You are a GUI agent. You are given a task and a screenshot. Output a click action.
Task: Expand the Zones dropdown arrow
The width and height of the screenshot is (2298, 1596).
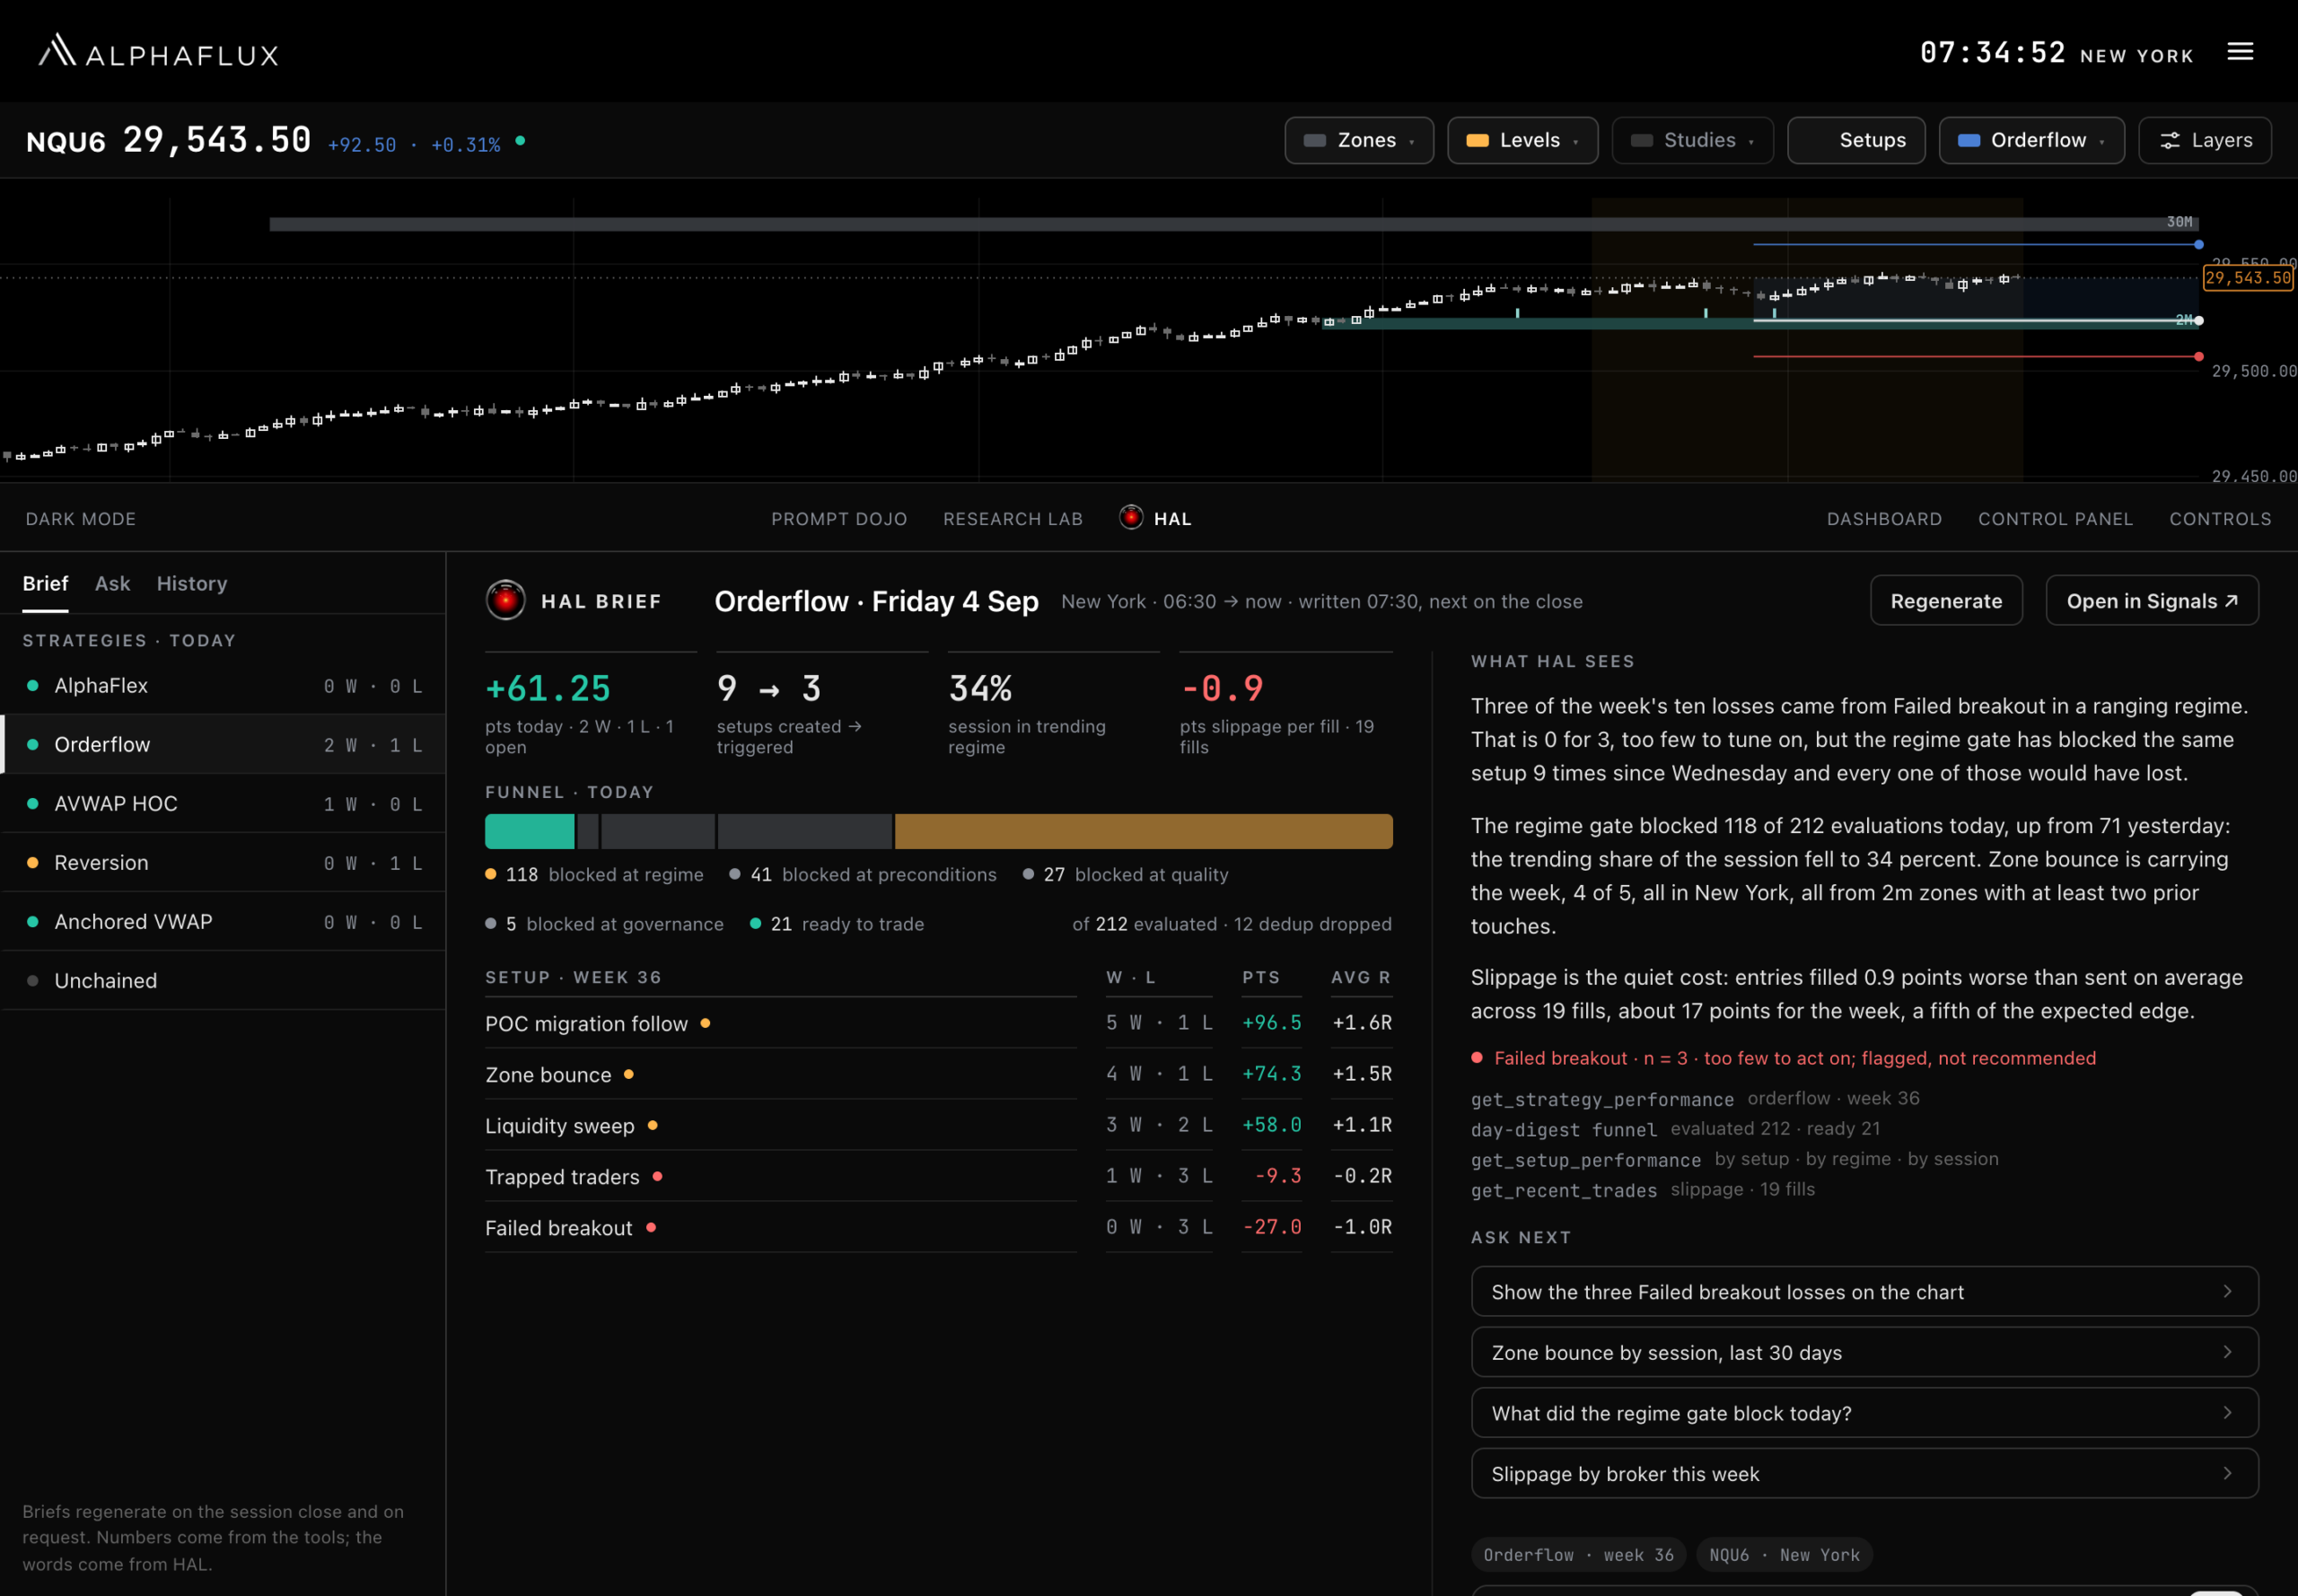point(1411,142)
